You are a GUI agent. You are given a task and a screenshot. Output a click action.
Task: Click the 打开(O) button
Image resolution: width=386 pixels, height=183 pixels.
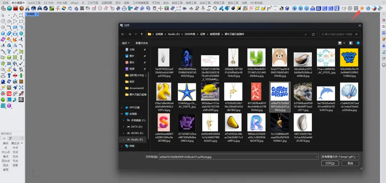click(x=330, y=163)
